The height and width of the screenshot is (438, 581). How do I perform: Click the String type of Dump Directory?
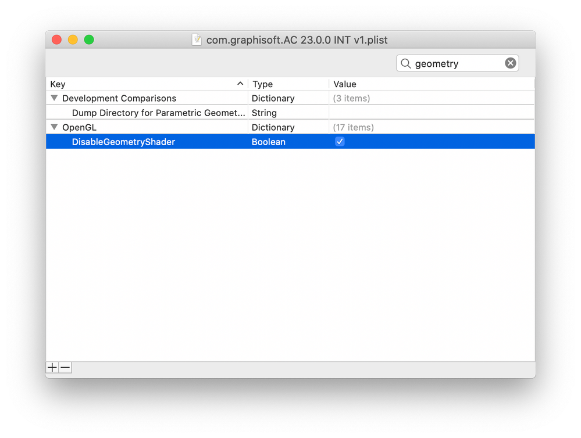click(264, 113)
